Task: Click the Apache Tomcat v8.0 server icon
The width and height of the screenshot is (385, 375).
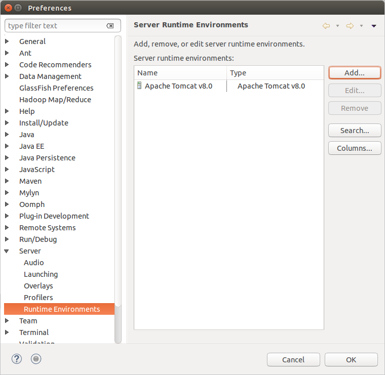Action: click(139, 86)
